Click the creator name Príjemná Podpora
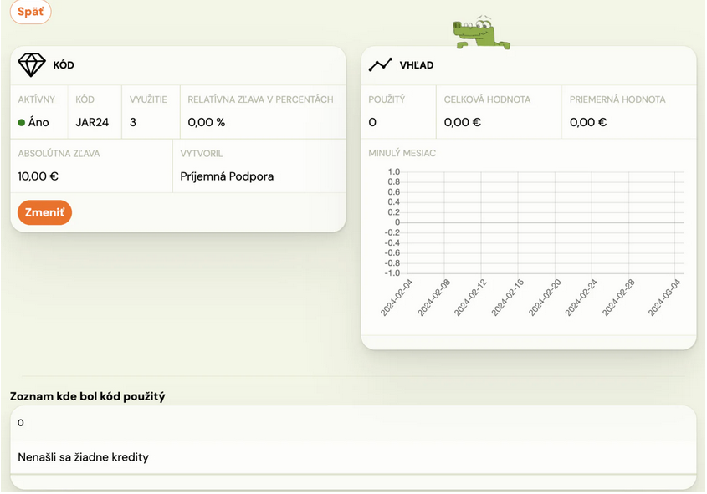707x494 pixels. coord(227,176)
